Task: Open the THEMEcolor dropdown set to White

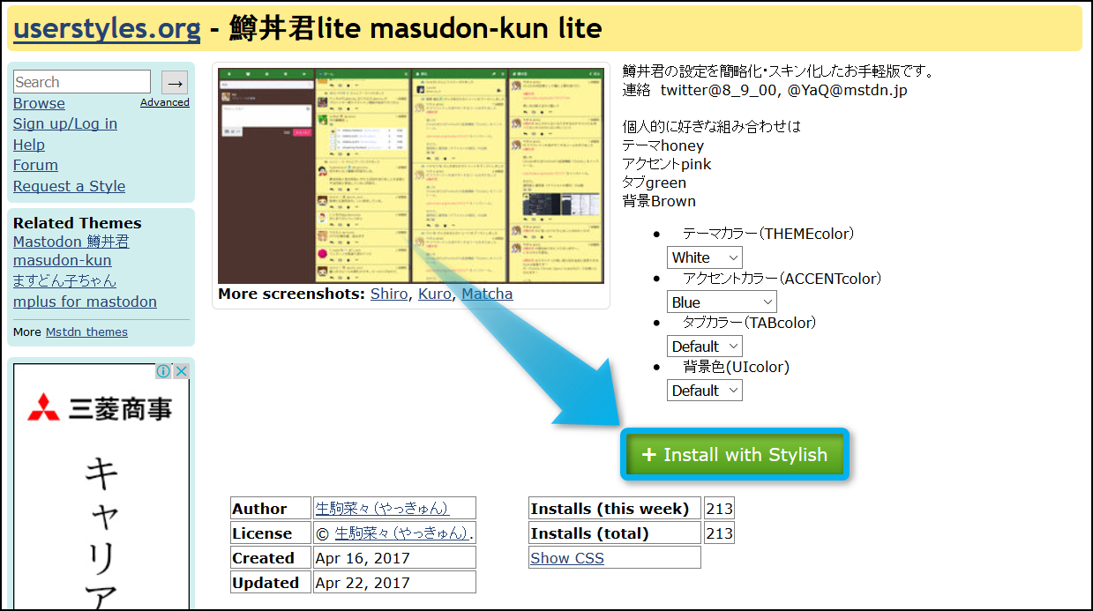Action: (x=704, y=257)
